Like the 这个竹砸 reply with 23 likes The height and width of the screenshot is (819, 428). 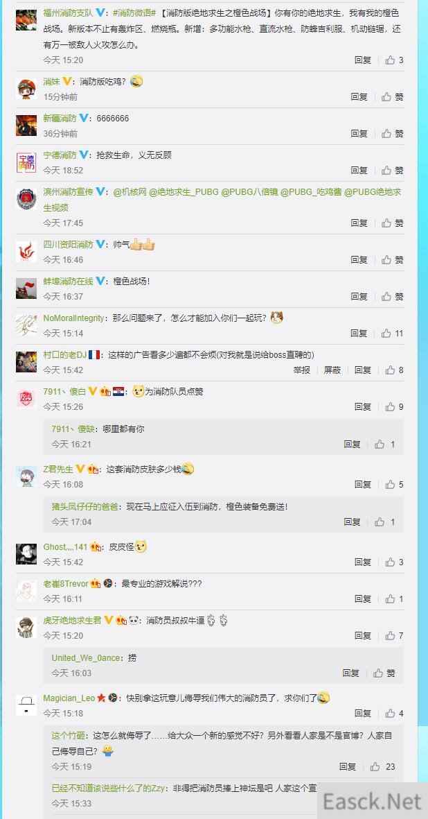tap(382, 767)
